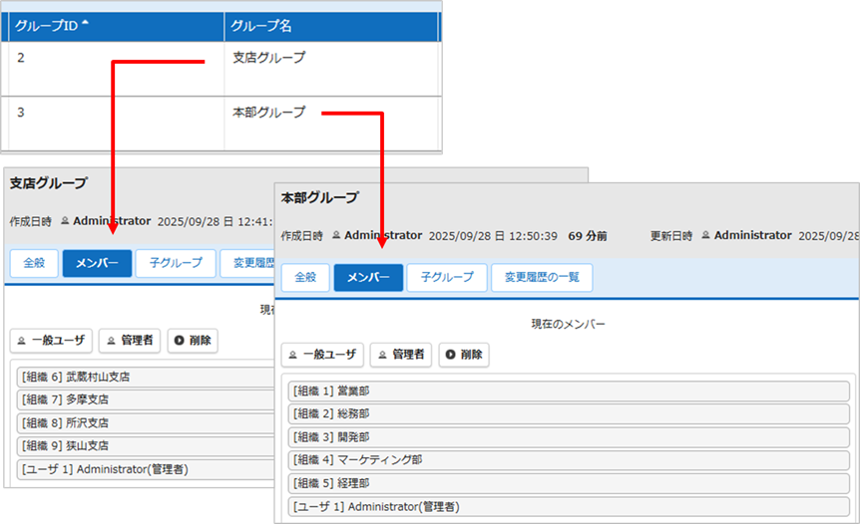Switch to メンバー tab in 本部グループ panel
Image resolution: width=860 pixels, height=524 pixels.
(368, 278)
